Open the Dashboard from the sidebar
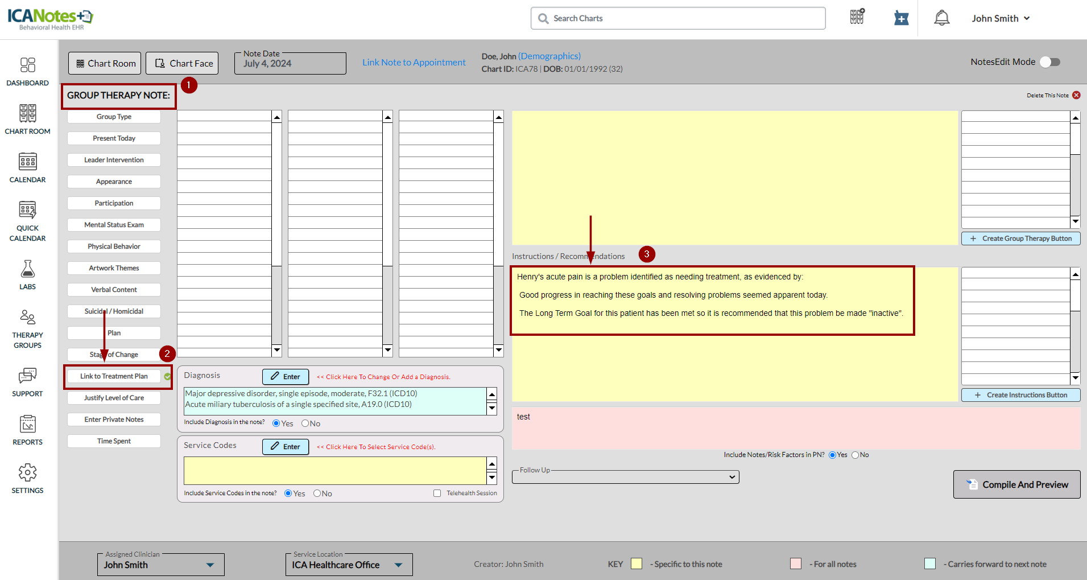Screen dimensions: 1087x580 27,72
